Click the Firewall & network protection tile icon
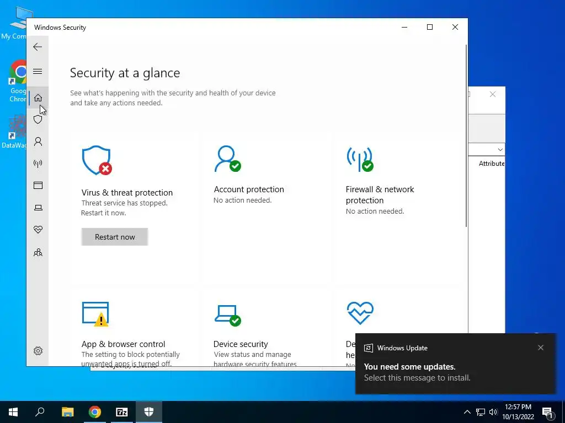Image resolution: width=565 pixels, height=423 pixels. point(360,159)
